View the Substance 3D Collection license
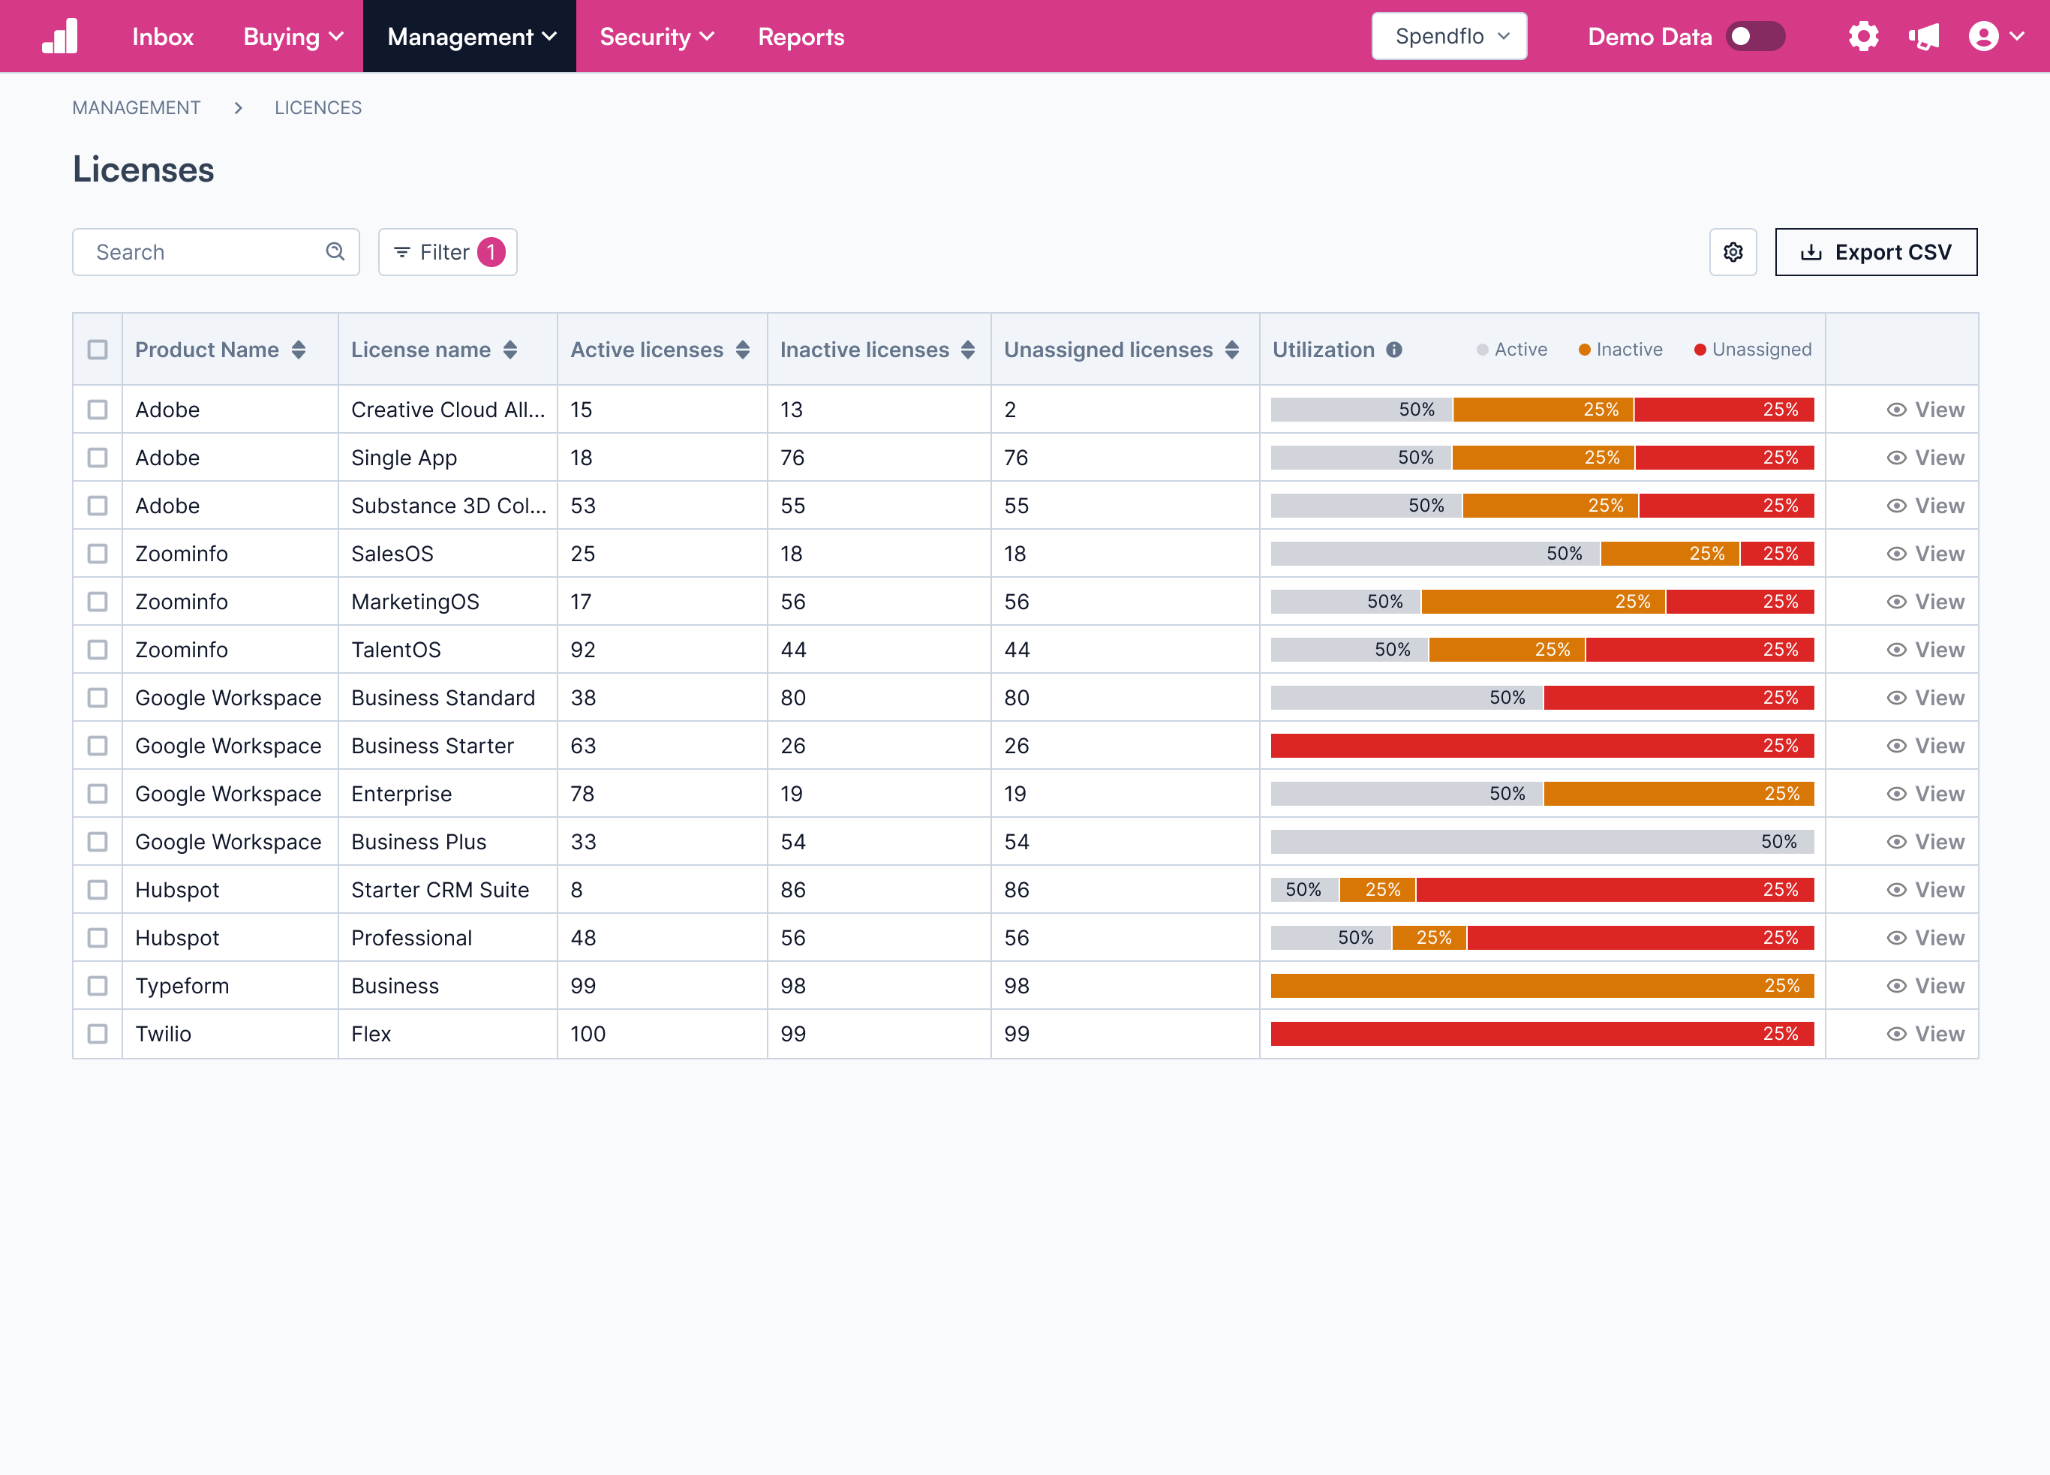Viewport: 2050px width, 1475px height. coord(1925,505)
